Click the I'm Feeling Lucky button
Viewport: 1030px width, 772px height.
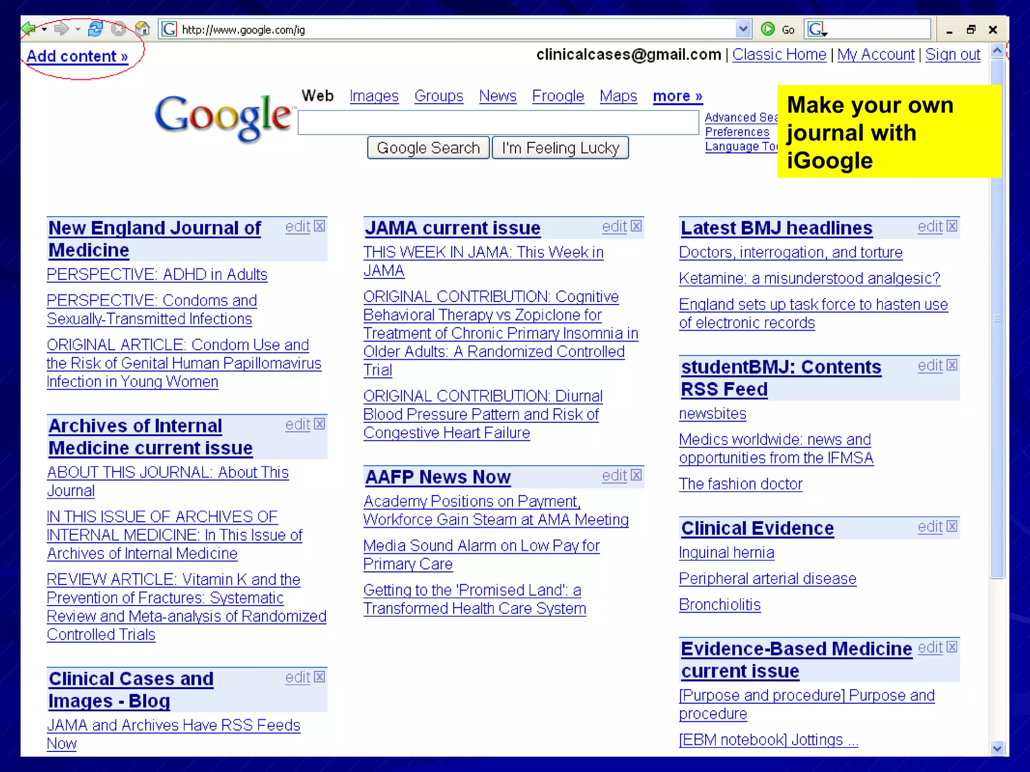coord(560,148)
